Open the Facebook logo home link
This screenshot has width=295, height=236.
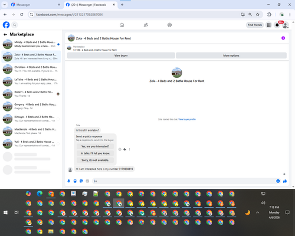6,25
